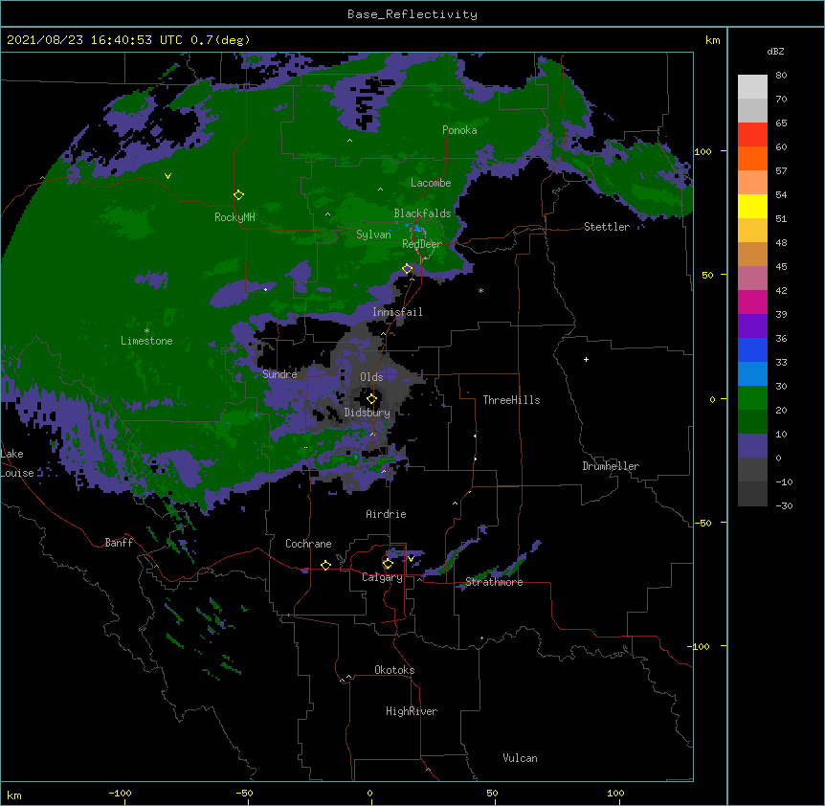Click the 100 km tick on right axis
Image resolution: width=825 pixels, height=806 pixels.
click(702, 151)
